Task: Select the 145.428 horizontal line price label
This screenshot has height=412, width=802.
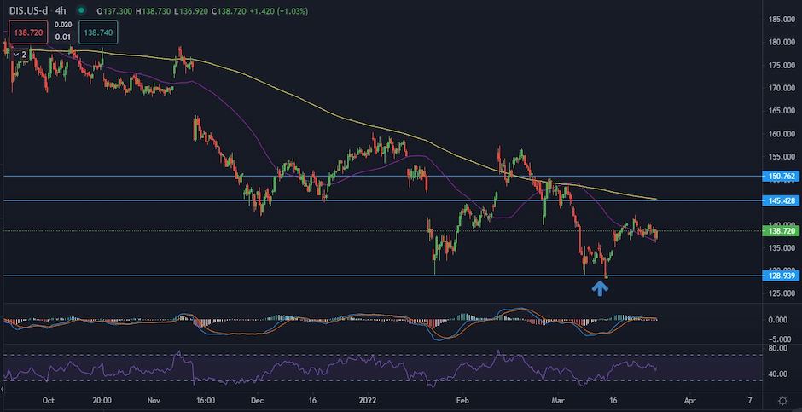Action: coord(780,200)
